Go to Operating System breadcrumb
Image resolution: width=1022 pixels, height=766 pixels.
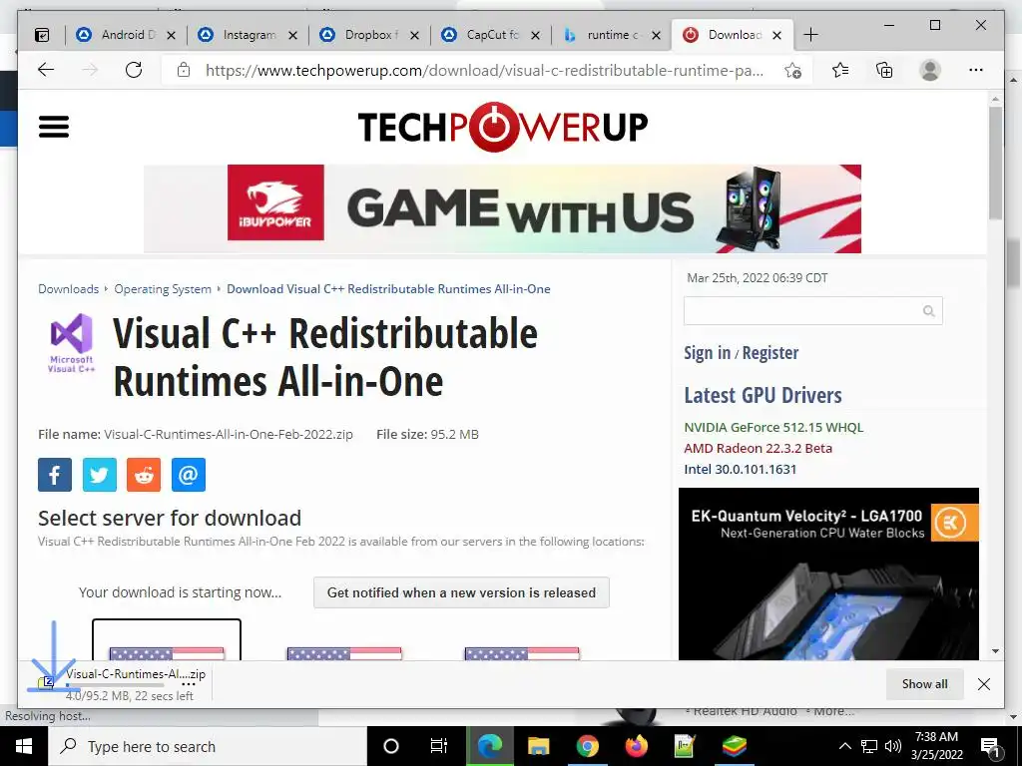coord(163,288)
